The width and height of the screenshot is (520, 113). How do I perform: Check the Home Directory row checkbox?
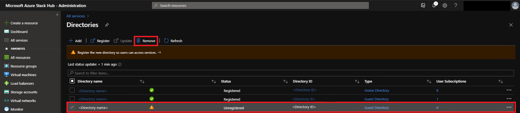[72, 90]
